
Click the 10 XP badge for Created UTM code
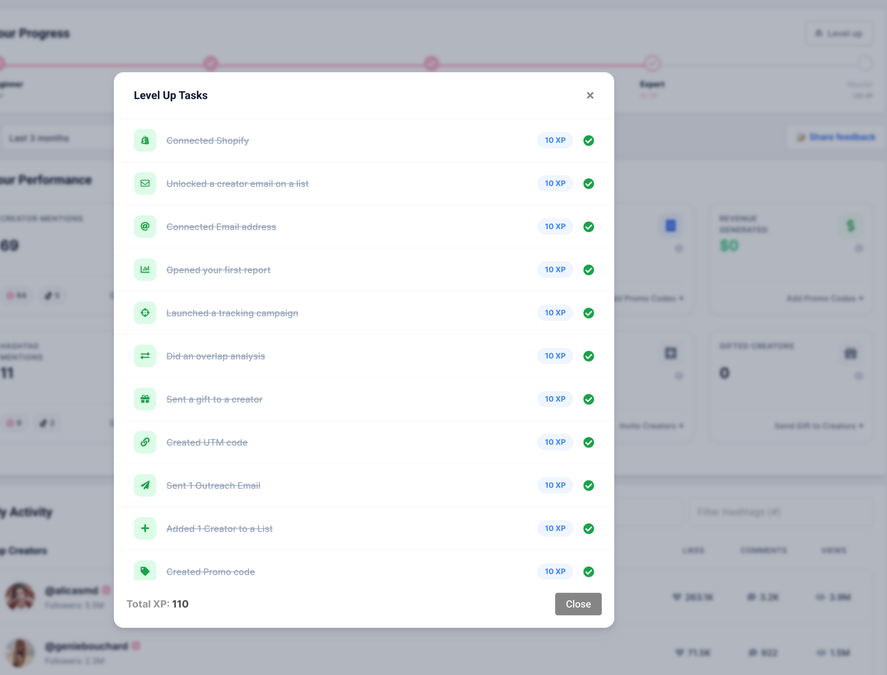click(555, 442)
